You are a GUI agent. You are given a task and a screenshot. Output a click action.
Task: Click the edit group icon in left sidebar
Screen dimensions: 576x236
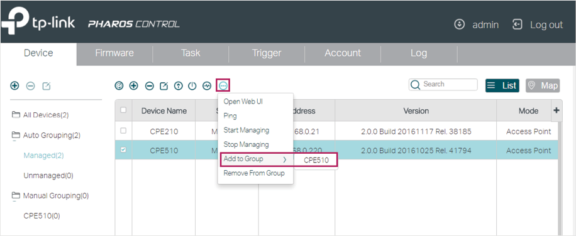(x=47, y=86)
